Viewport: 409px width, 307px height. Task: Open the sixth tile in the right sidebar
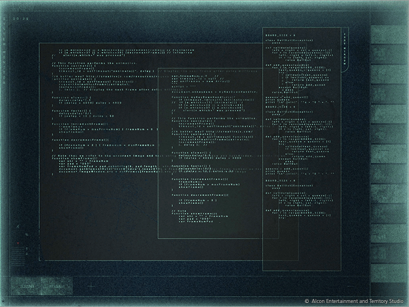(x=389, y=134)
